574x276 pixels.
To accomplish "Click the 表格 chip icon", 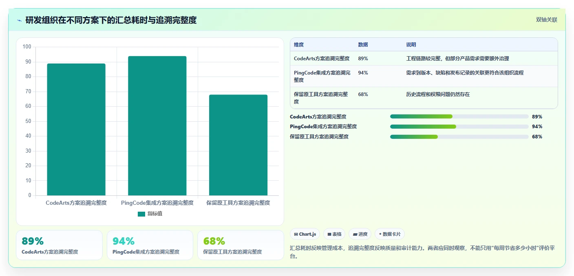I will (329, 234).
